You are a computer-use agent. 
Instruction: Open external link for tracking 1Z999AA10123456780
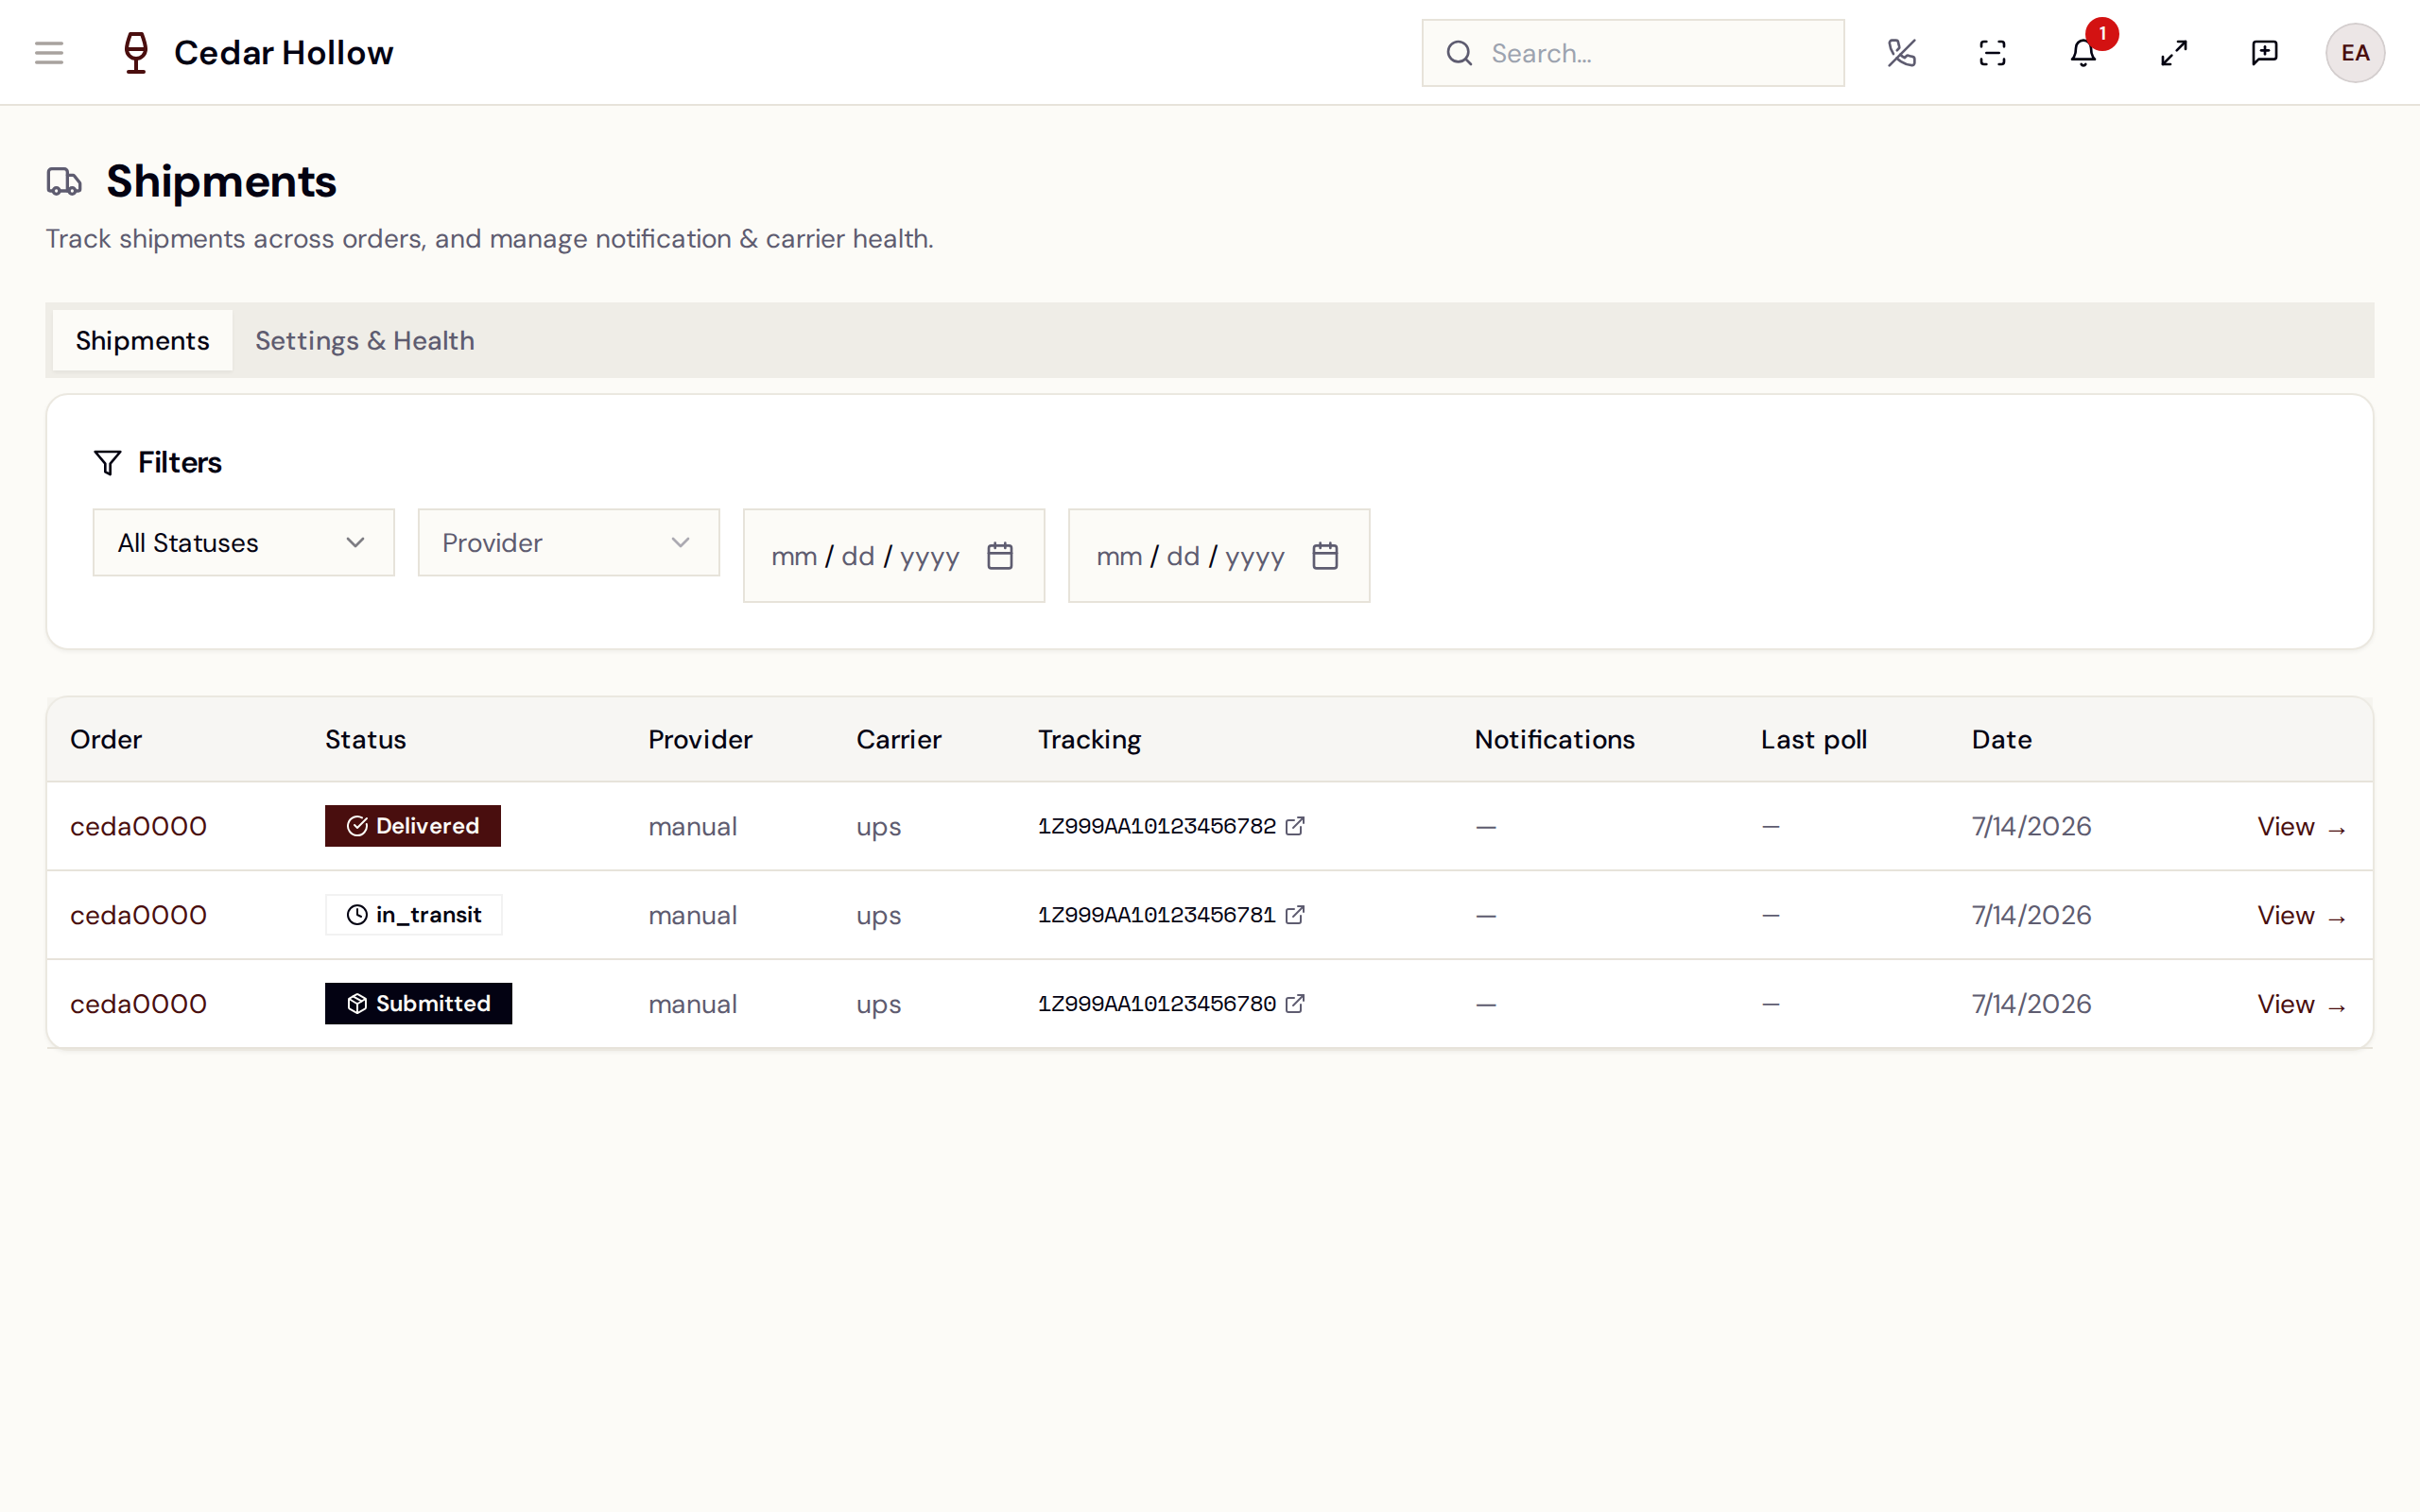click(1294, 1003)
